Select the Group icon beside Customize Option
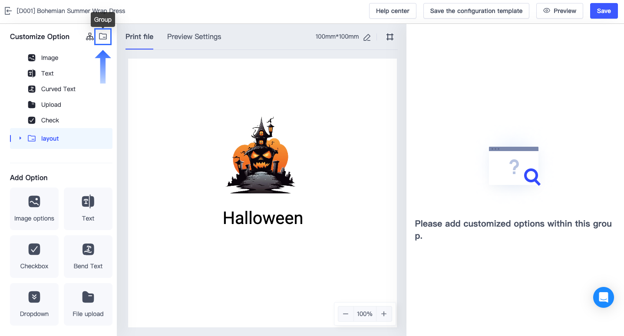This screenshot has width=624, height=336. click(x=103, y=36)
